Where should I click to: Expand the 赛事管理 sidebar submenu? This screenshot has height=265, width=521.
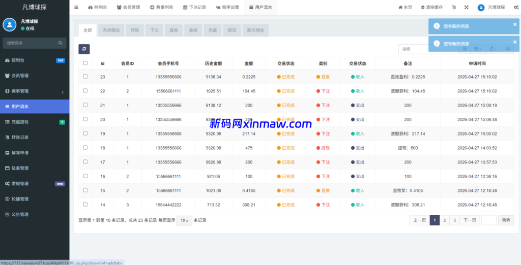tap(35, 91)
